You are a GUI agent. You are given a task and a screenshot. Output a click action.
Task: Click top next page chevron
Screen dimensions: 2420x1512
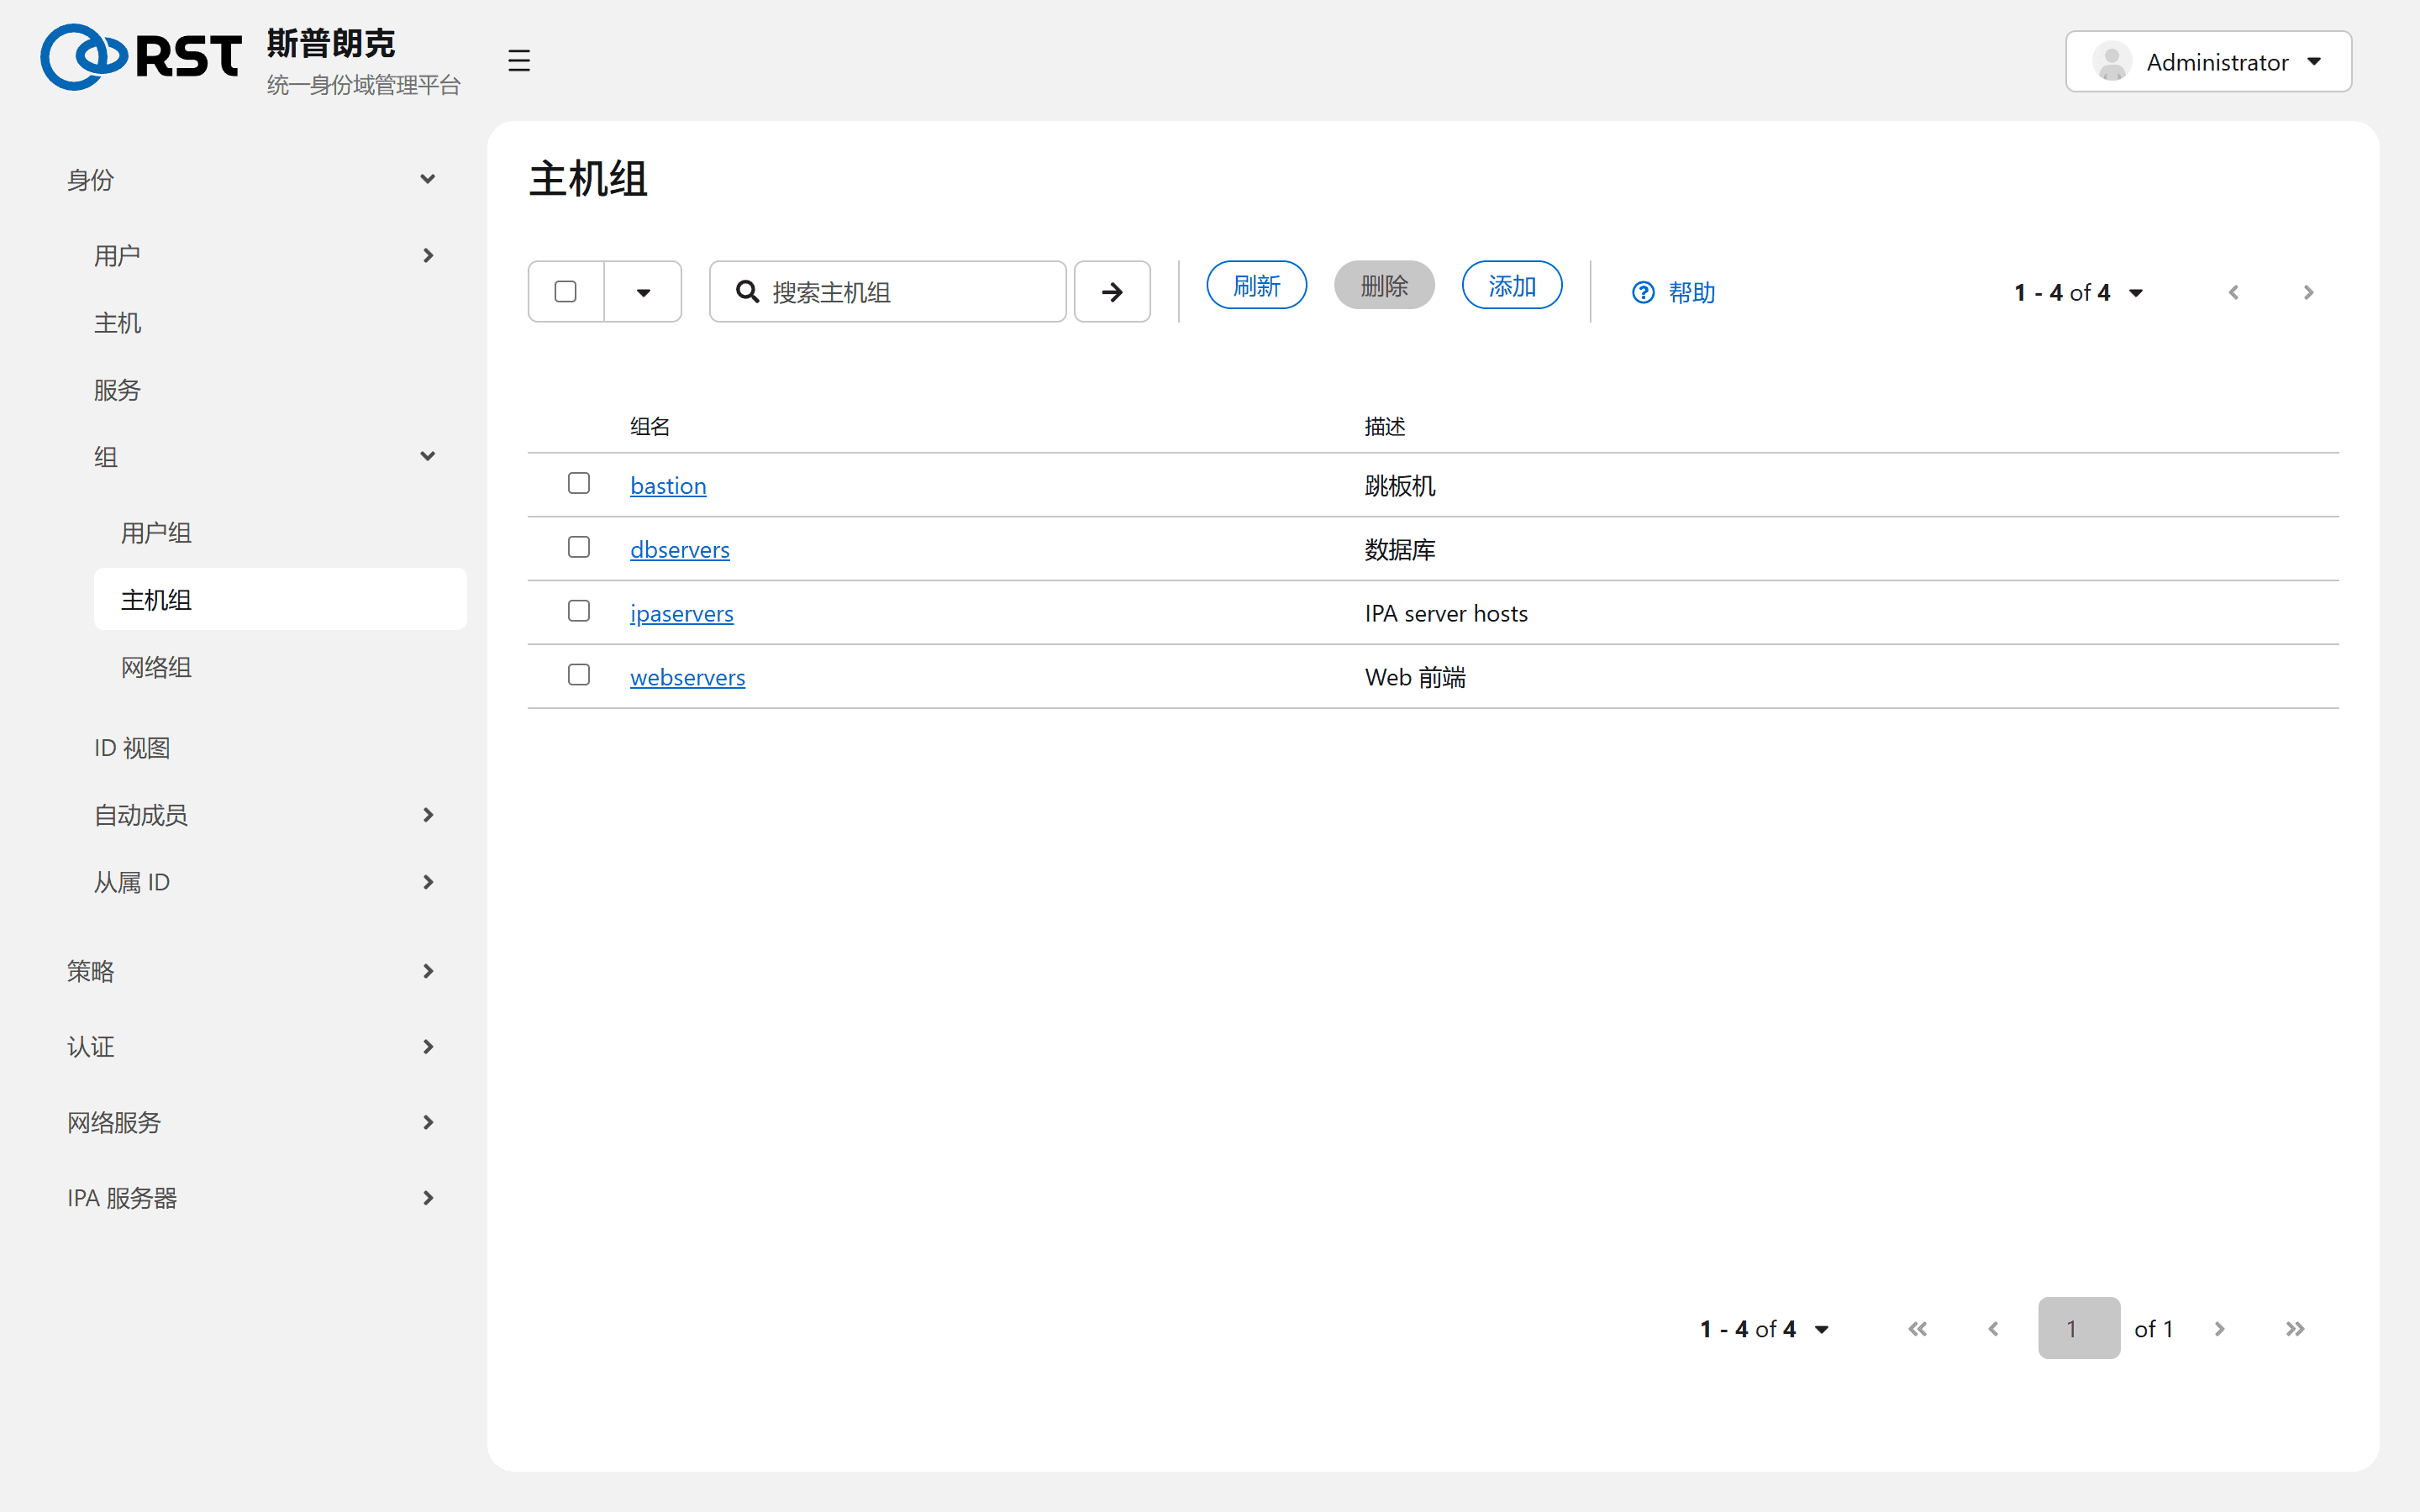[2308, 292]
